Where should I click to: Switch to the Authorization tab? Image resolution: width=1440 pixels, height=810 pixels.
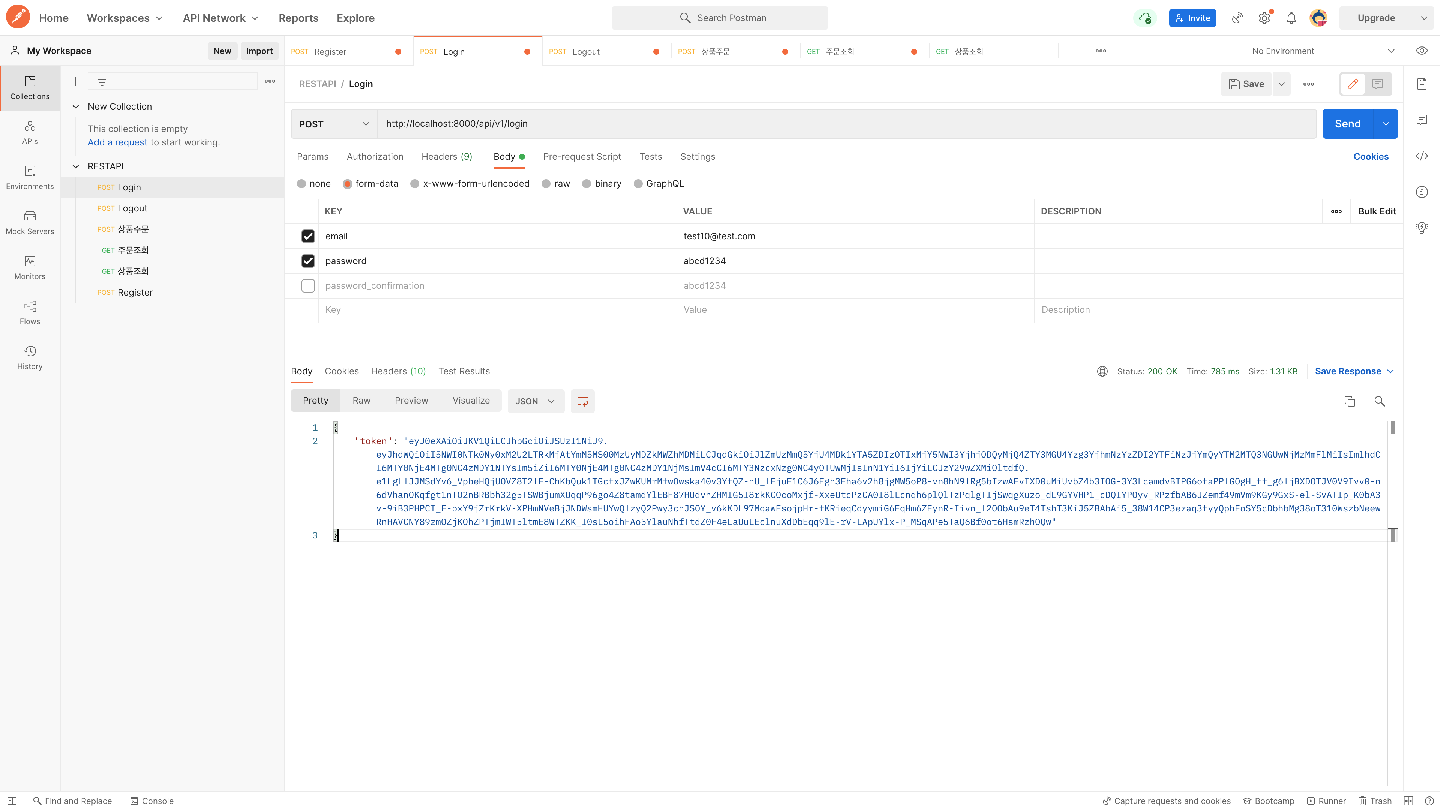tap(375, 156)
